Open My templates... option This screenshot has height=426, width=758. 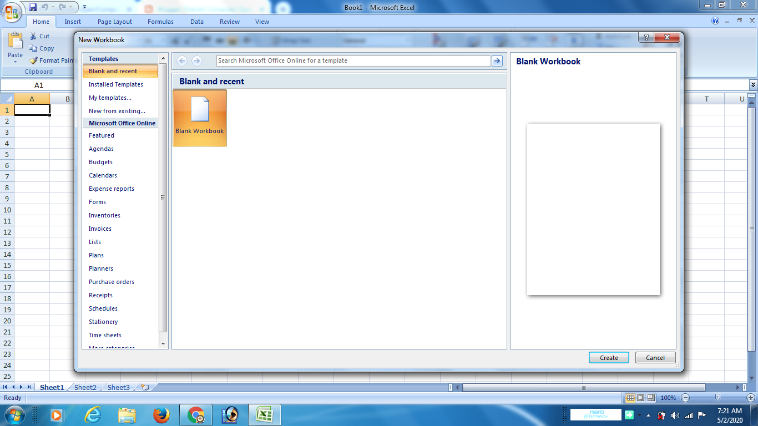[120, 98]
